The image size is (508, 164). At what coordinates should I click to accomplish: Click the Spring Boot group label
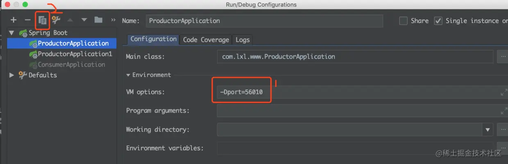(48, 33)
